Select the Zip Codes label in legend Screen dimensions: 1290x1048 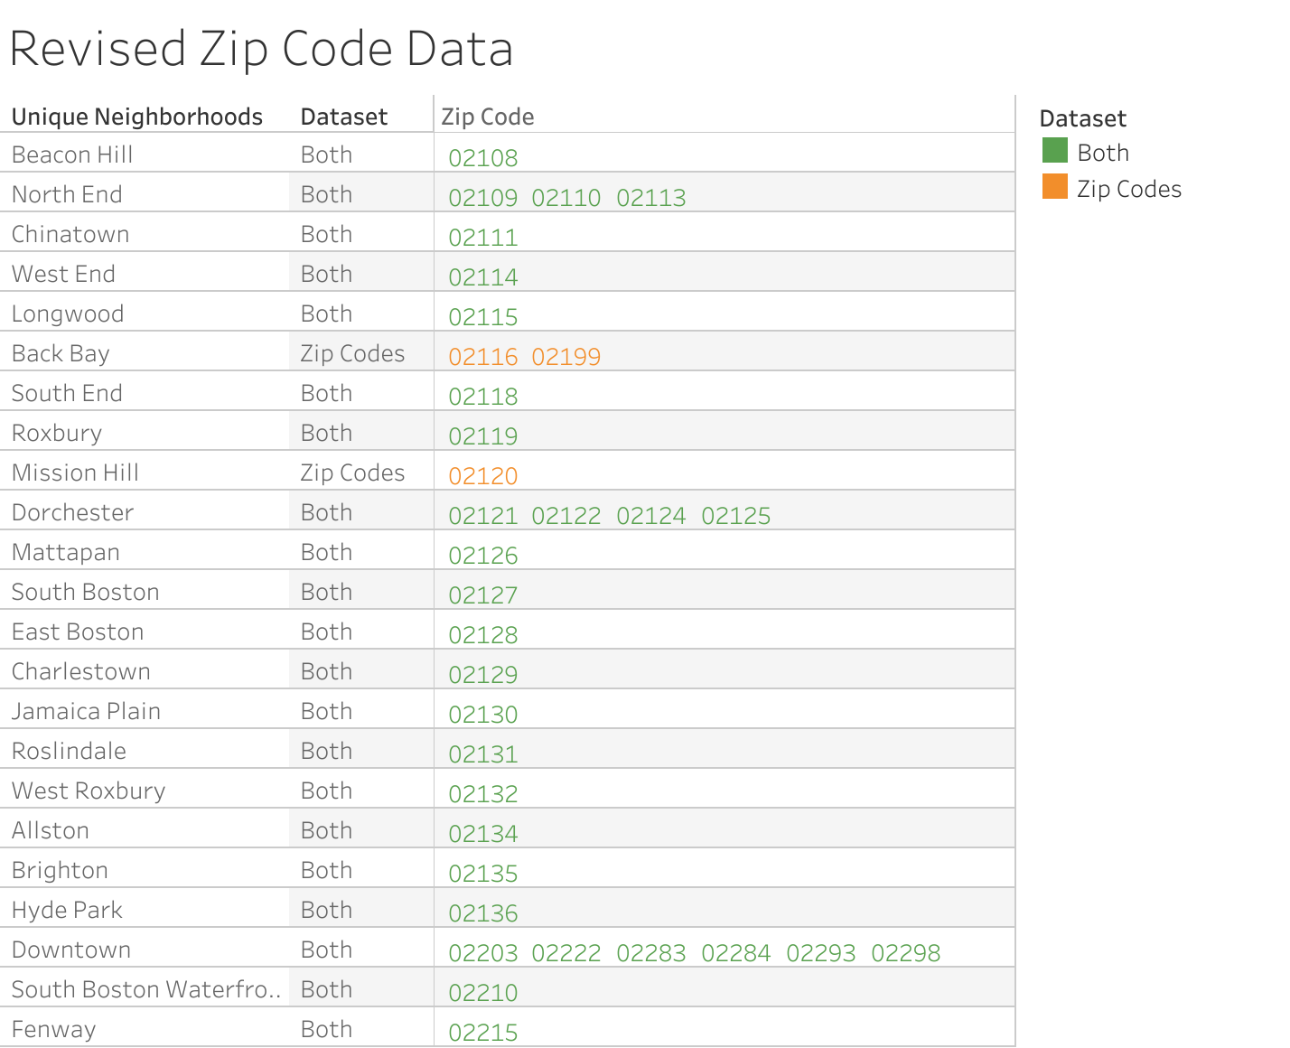click(1129, 189)
